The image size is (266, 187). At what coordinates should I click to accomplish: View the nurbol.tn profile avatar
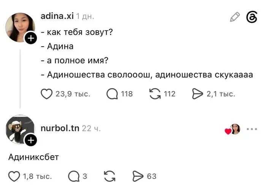pyautogui.click(x=20, y=130)
